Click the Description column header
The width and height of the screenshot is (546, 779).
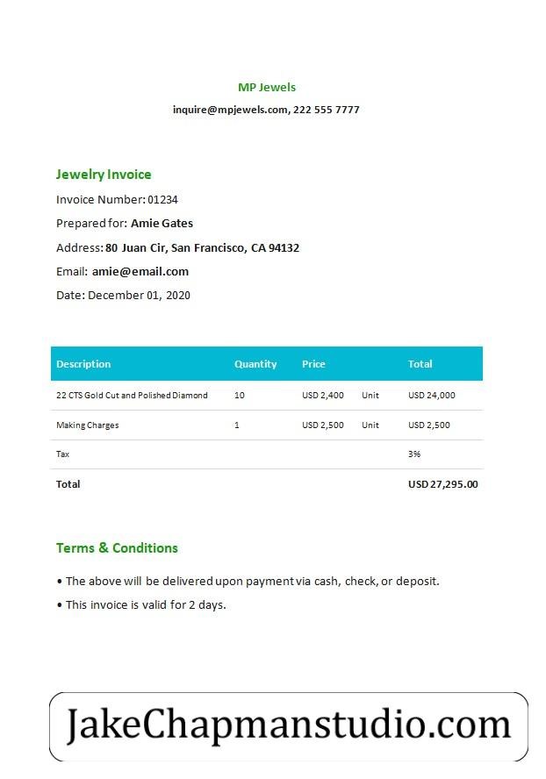[x=83, y=364]
